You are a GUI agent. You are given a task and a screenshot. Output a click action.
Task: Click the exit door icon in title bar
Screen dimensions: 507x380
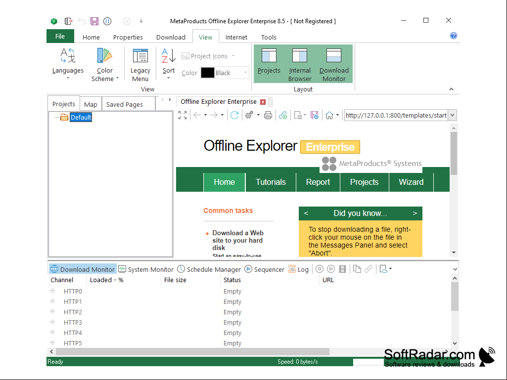click(68, 21)
